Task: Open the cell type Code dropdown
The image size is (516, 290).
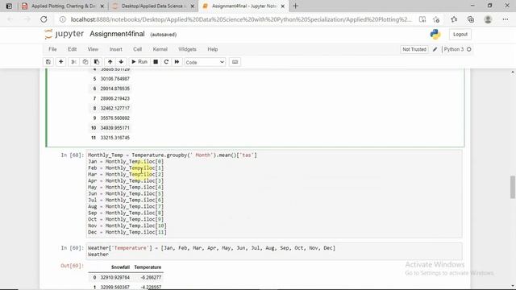Action: point(205,62)
